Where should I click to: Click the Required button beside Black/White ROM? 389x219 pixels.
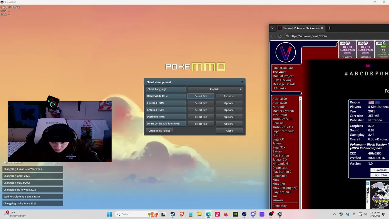[x=229, y=96]
